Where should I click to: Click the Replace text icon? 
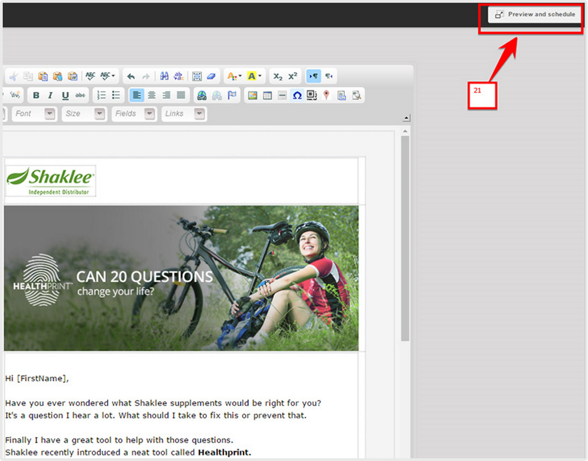(x=179, y=76)
